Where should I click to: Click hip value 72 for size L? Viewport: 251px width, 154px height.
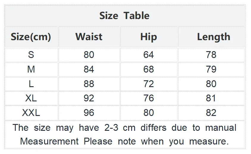pyautogui.click(x=149, y=84)
